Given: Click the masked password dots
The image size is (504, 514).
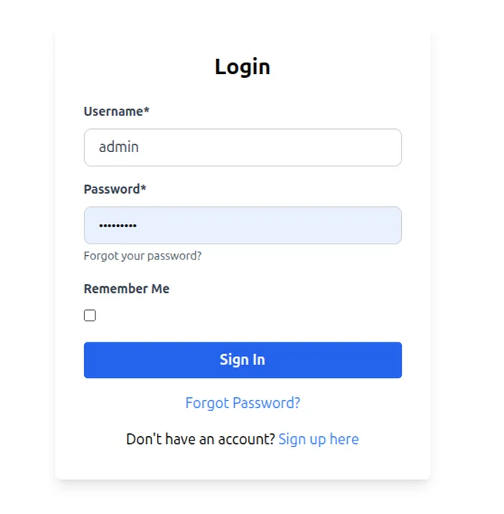Looking at the screenshot, I should tap(117, 226).
